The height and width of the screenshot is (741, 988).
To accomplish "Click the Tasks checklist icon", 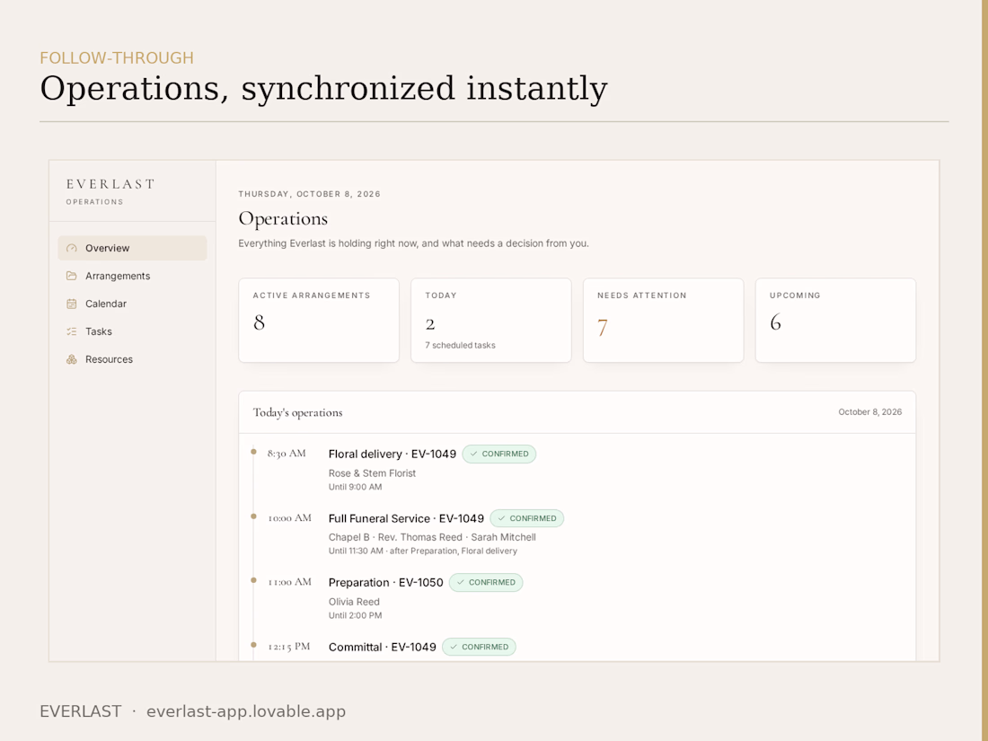I will coord(72,331).
